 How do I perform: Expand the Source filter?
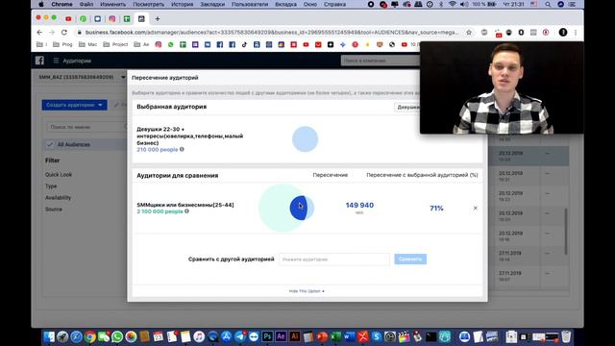pos(54,210)
